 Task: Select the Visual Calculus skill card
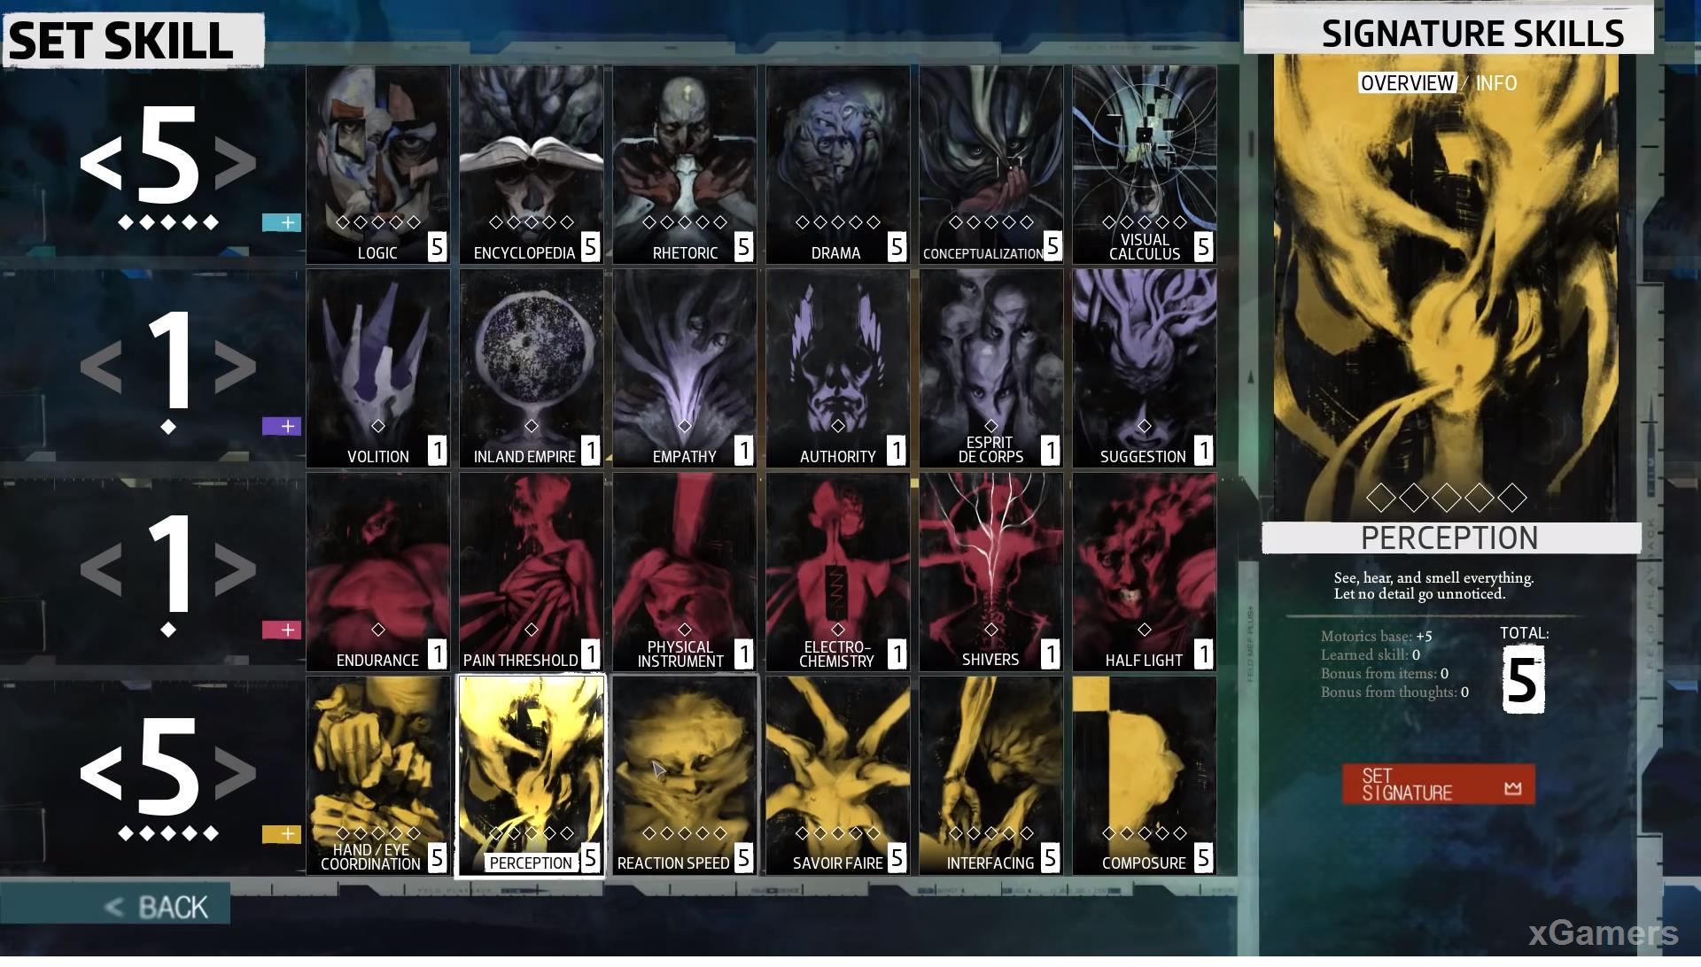click(1145, 165)
